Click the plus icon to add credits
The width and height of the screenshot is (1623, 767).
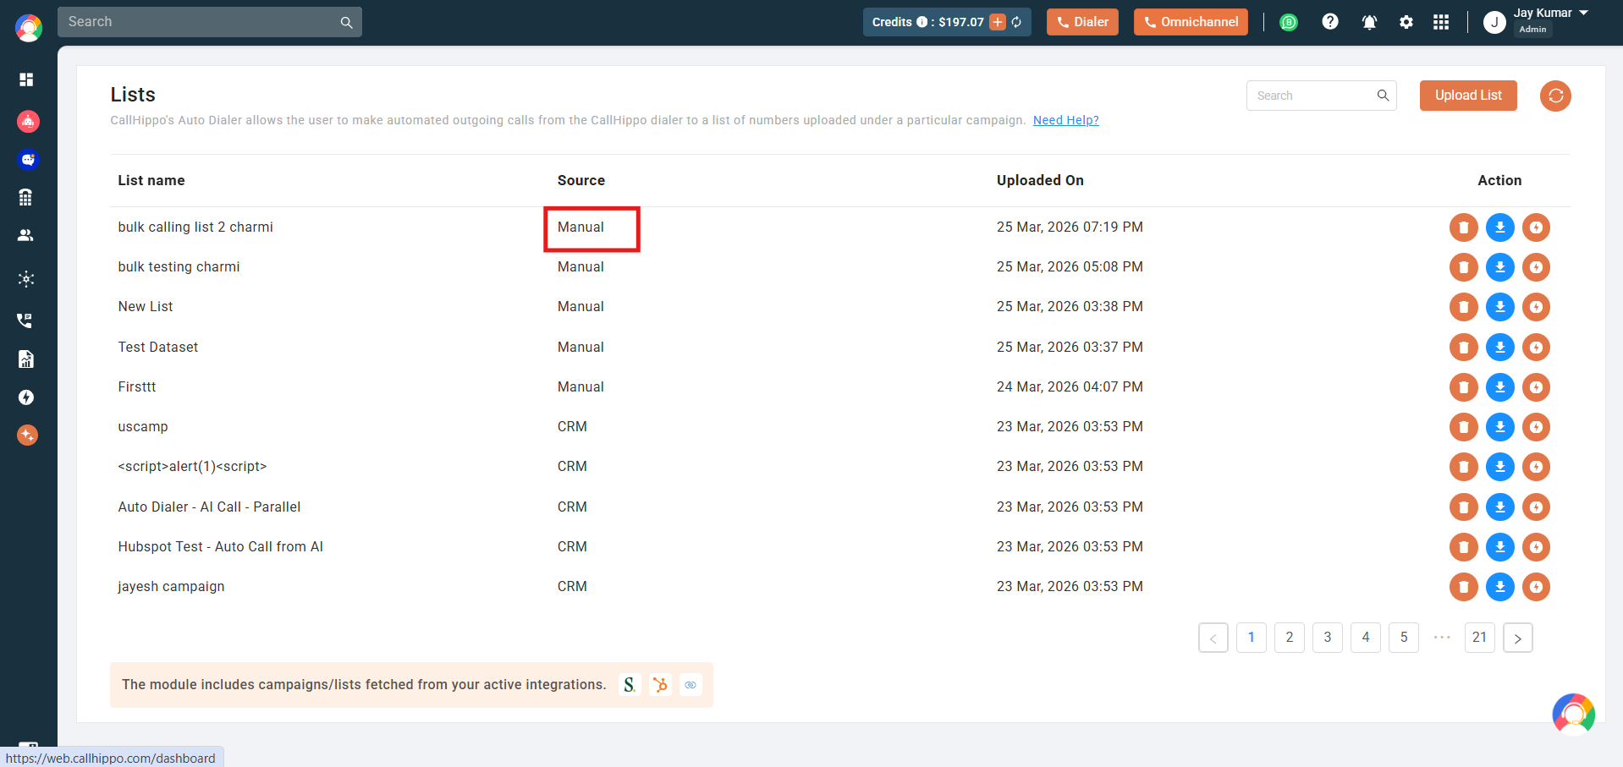[998, 22]
